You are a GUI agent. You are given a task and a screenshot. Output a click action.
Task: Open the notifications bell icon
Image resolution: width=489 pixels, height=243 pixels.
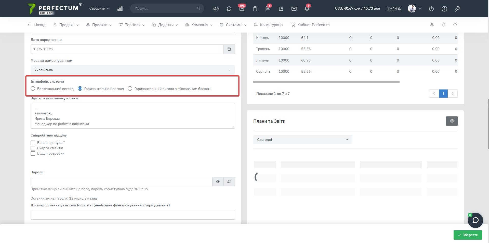coord(307,9)
